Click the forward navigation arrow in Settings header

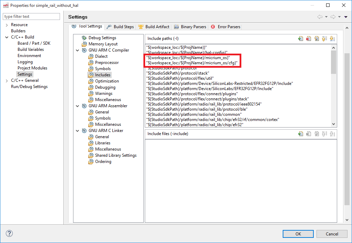pos(333,17)
